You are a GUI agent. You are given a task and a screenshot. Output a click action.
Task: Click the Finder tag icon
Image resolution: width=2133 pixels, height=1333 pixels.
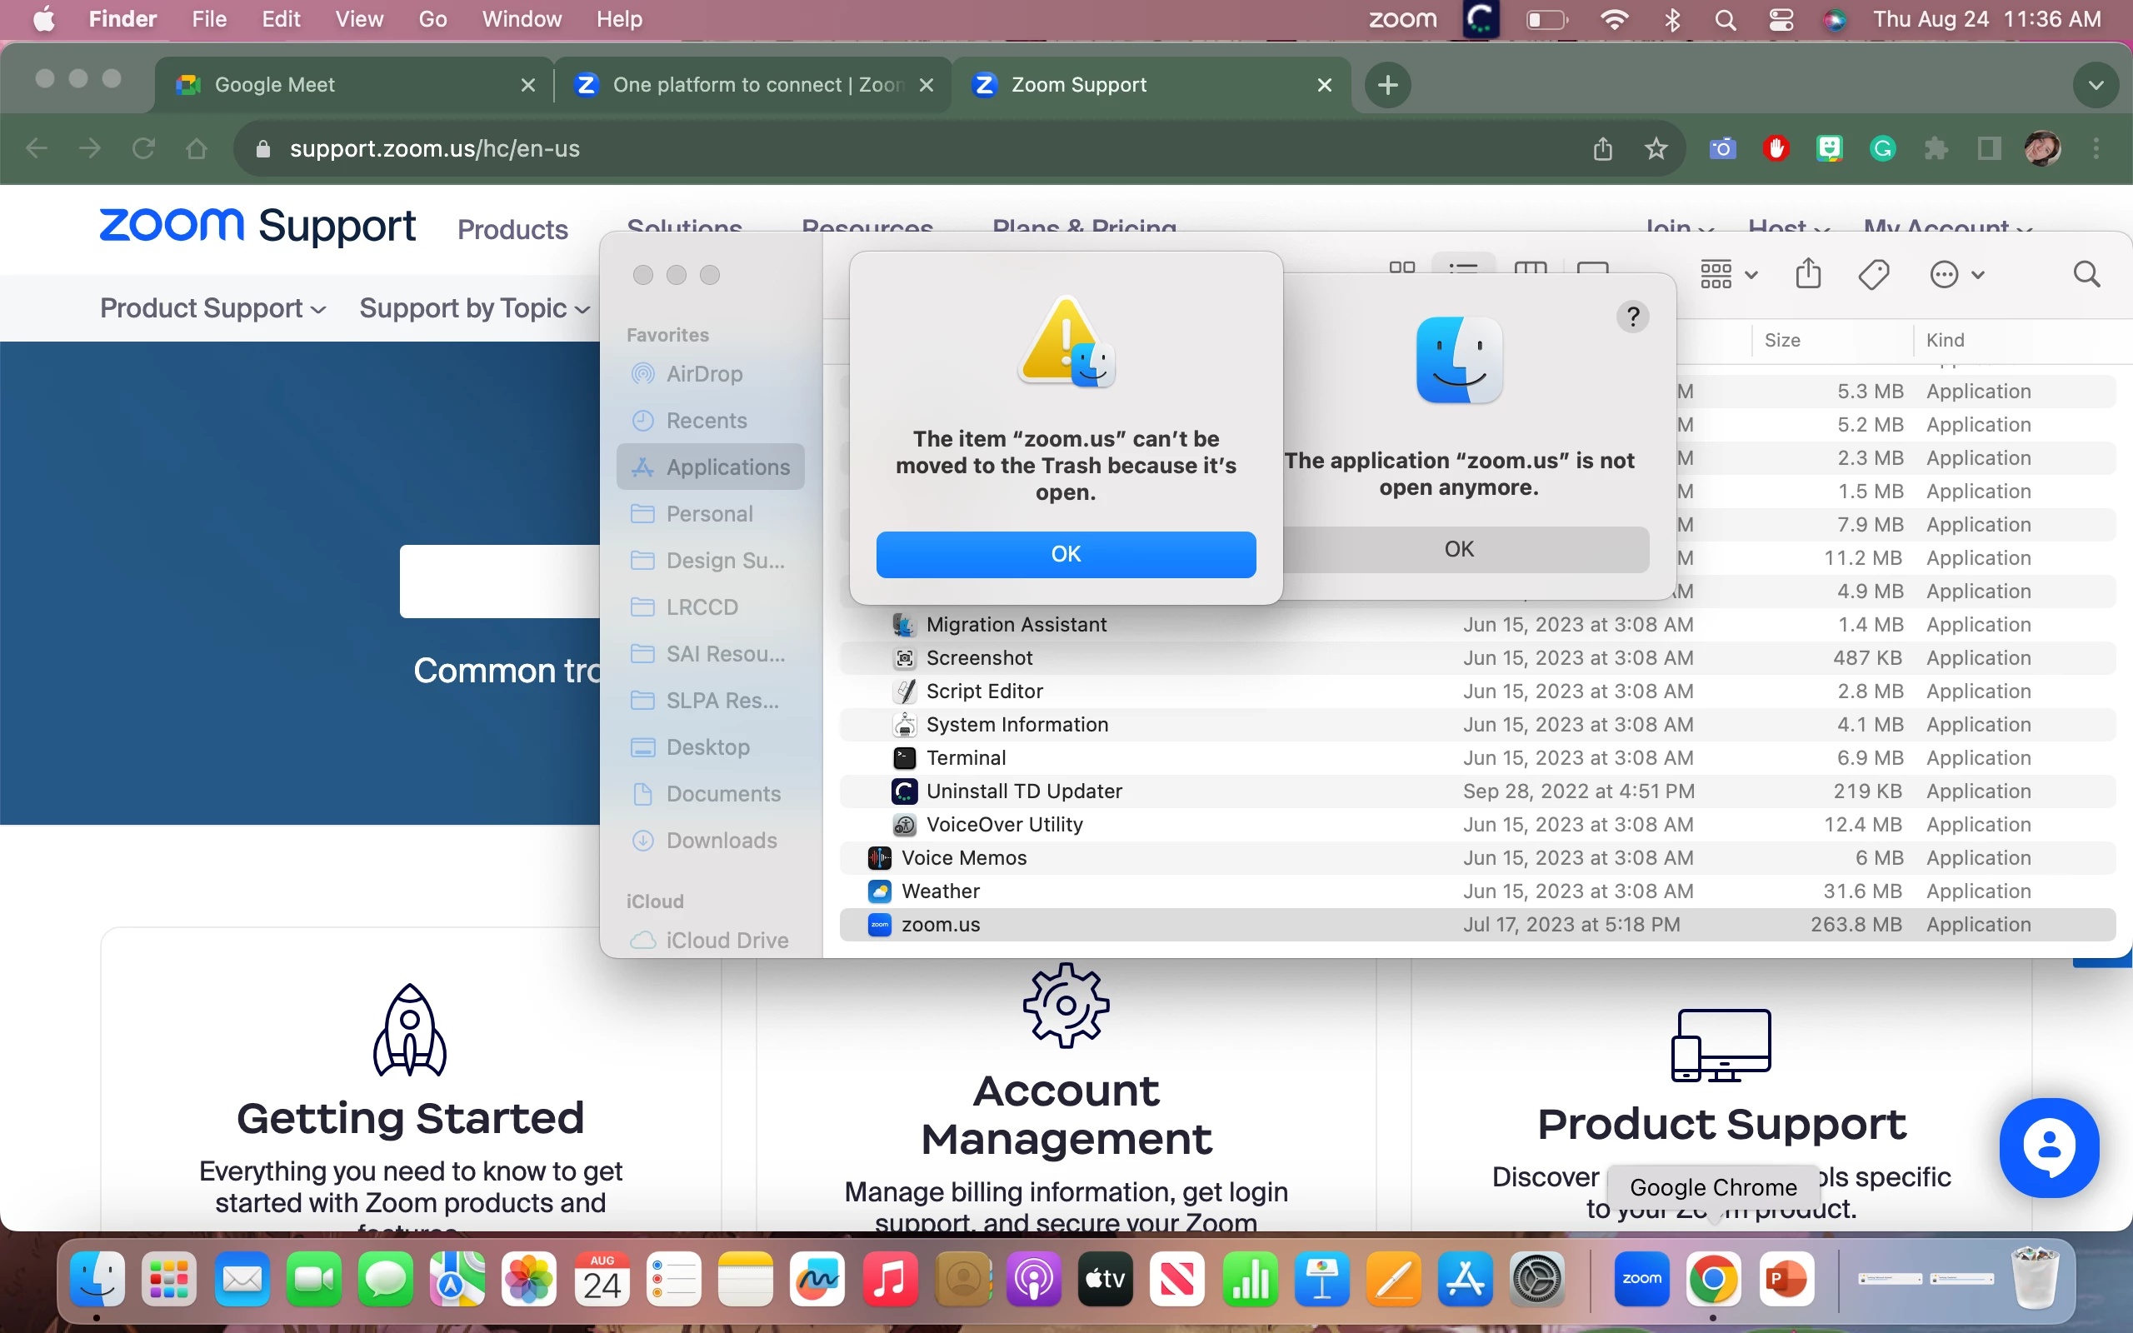pyautogui.click(x=1873, y=274)
